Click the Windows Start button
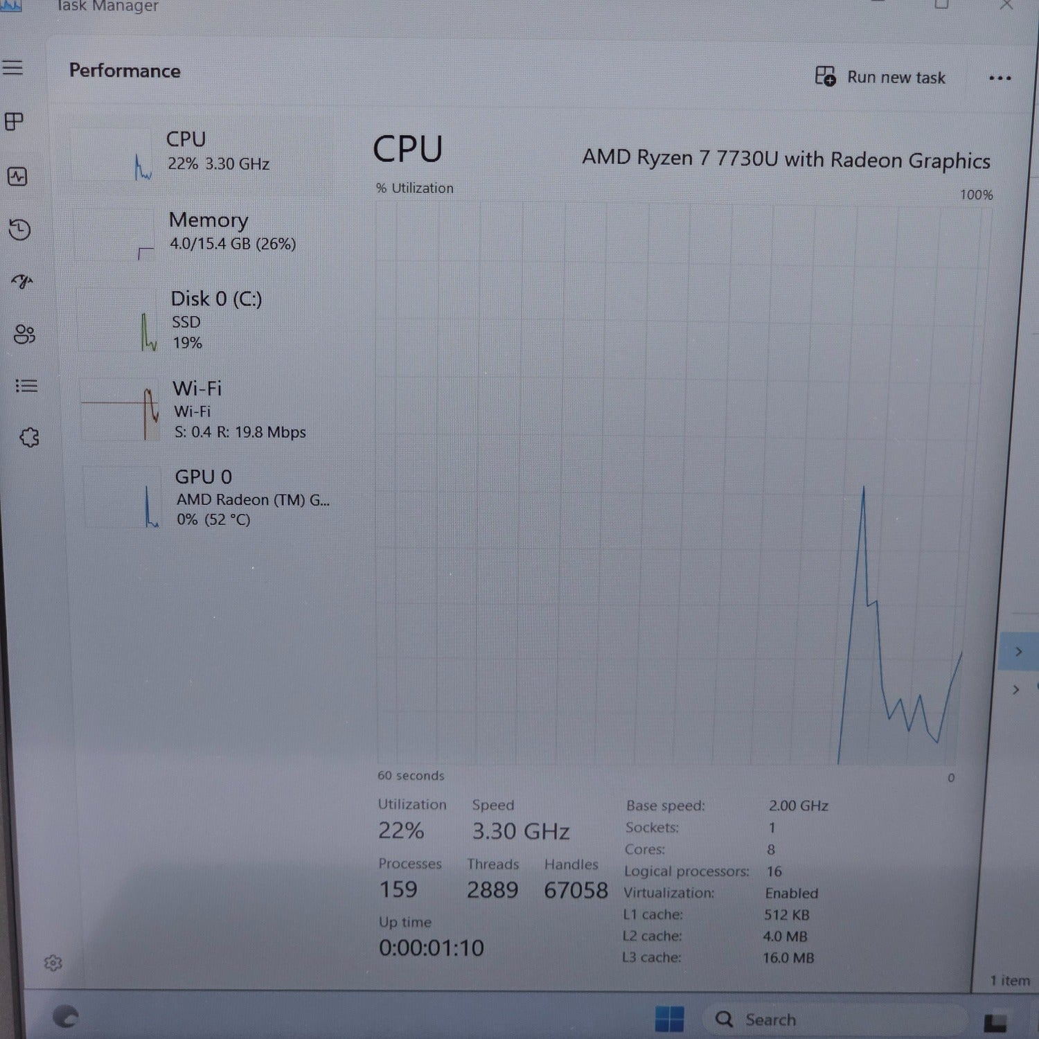 [x=669, y=1019]
